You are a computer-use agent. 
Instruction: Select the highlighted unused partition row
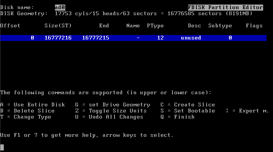[133, 38]
